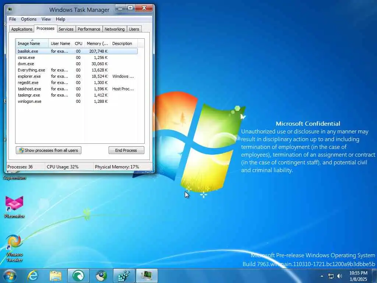Switch to the Services tab
Image resolution: width=377 pixels, height=283 pixels.
[x=66, y=29]
